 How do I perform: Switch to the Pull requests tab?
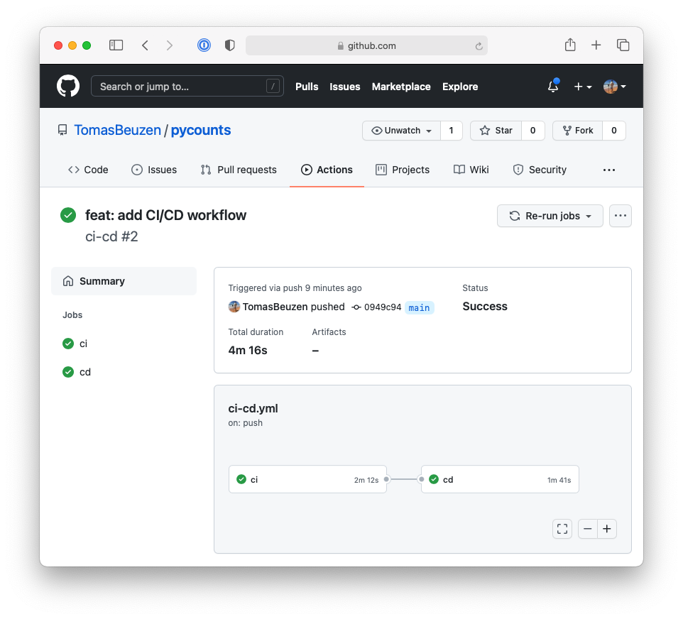pyautogui.click(x=239, y=170)
